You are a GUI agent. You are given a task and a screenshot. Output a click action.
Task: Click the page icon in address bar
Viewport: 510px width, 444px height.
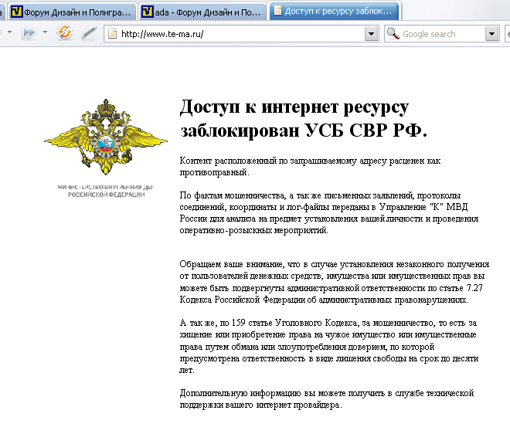[x=112, y=34]
